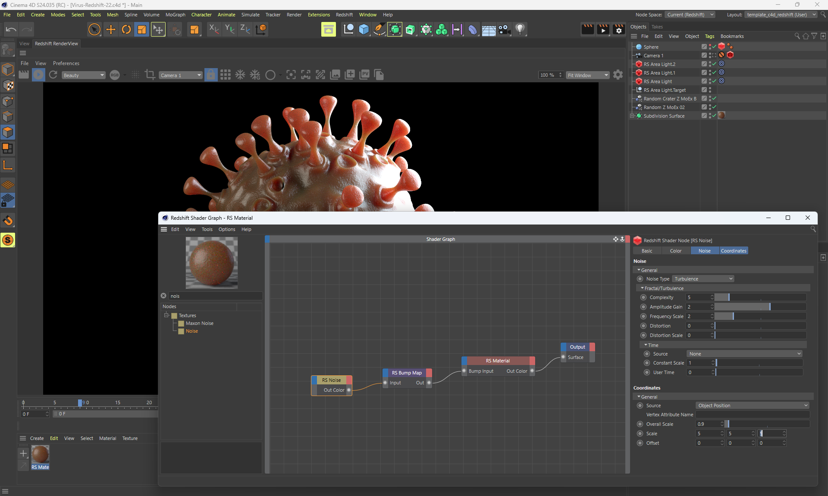Collapse the Fractal/Turbulence section
The image size is (828, 496).
click(x=642, y=288)
